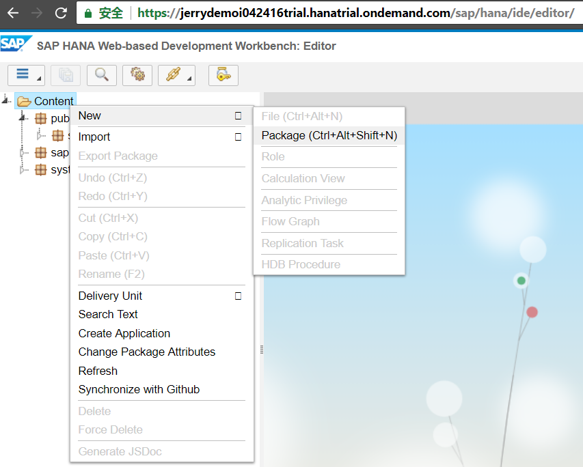583x467 pixels.
Task: Open the gear settings toolbar icon
Action: (x=137, y=75)
